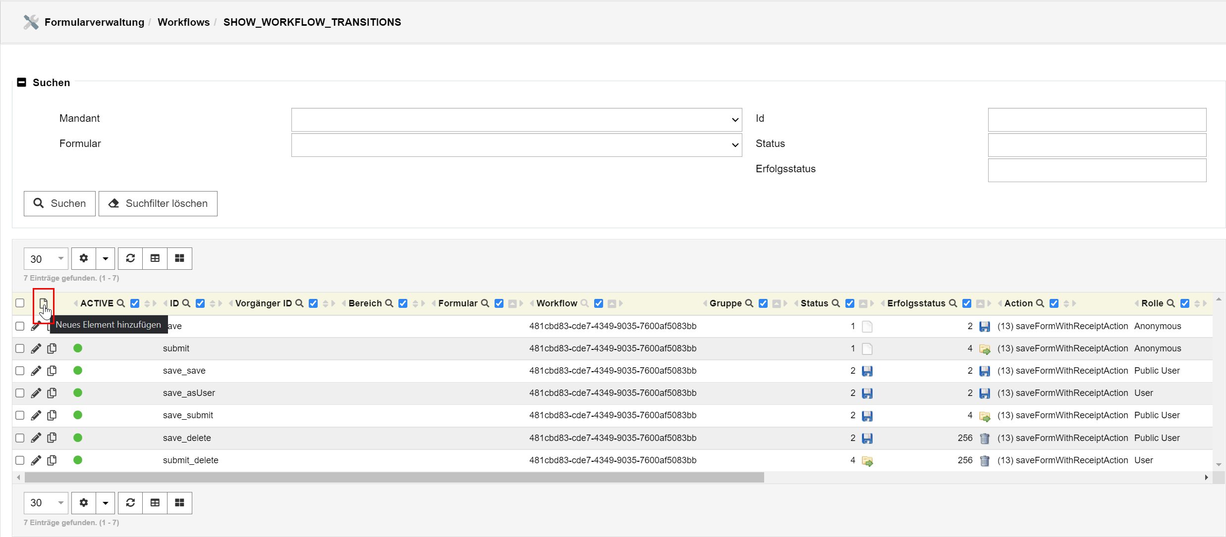Viewport: 1226px width, 537px height.
Task: Click the refresh icon in top toolbar
Action: coord(130,258)
